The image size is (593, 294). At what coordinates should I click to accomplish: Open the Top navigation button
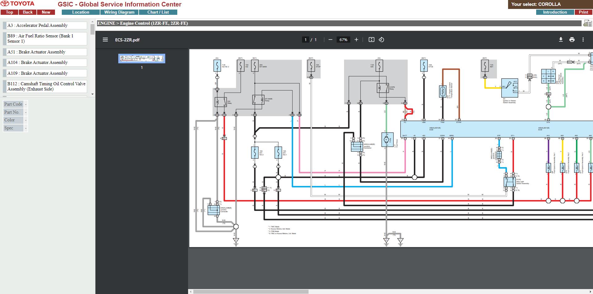pos(9,12)
